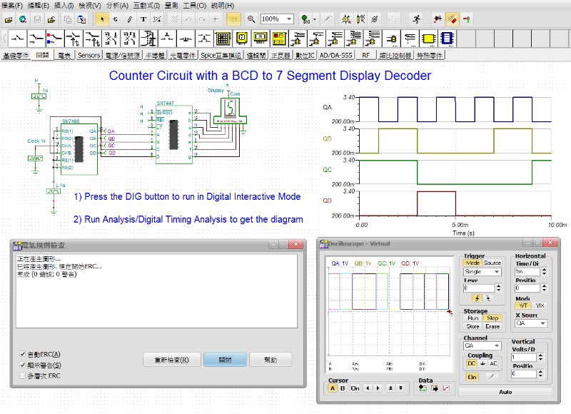Click the running man interactive mode icon
This screenshot has width=571, height=414.
[416, 19]
